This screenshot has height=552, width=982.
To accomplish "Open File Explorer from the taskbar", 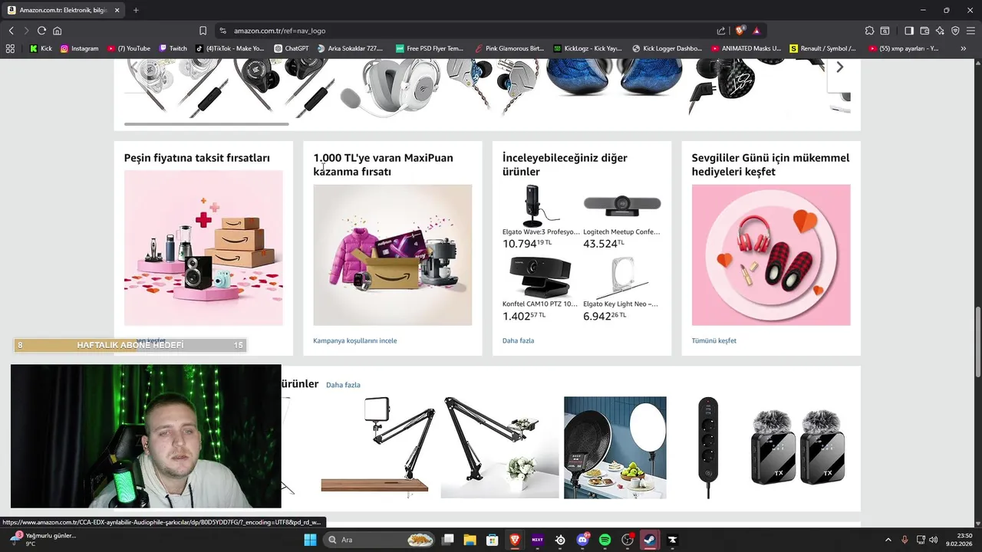I will tap(470, 540).
